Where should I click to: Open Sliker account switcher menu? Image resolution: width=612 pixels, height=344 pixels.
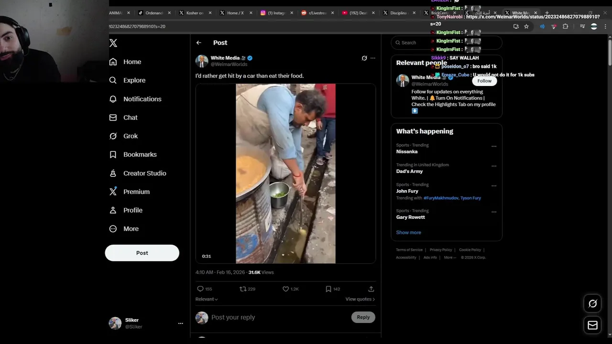[x=180, y=323]
